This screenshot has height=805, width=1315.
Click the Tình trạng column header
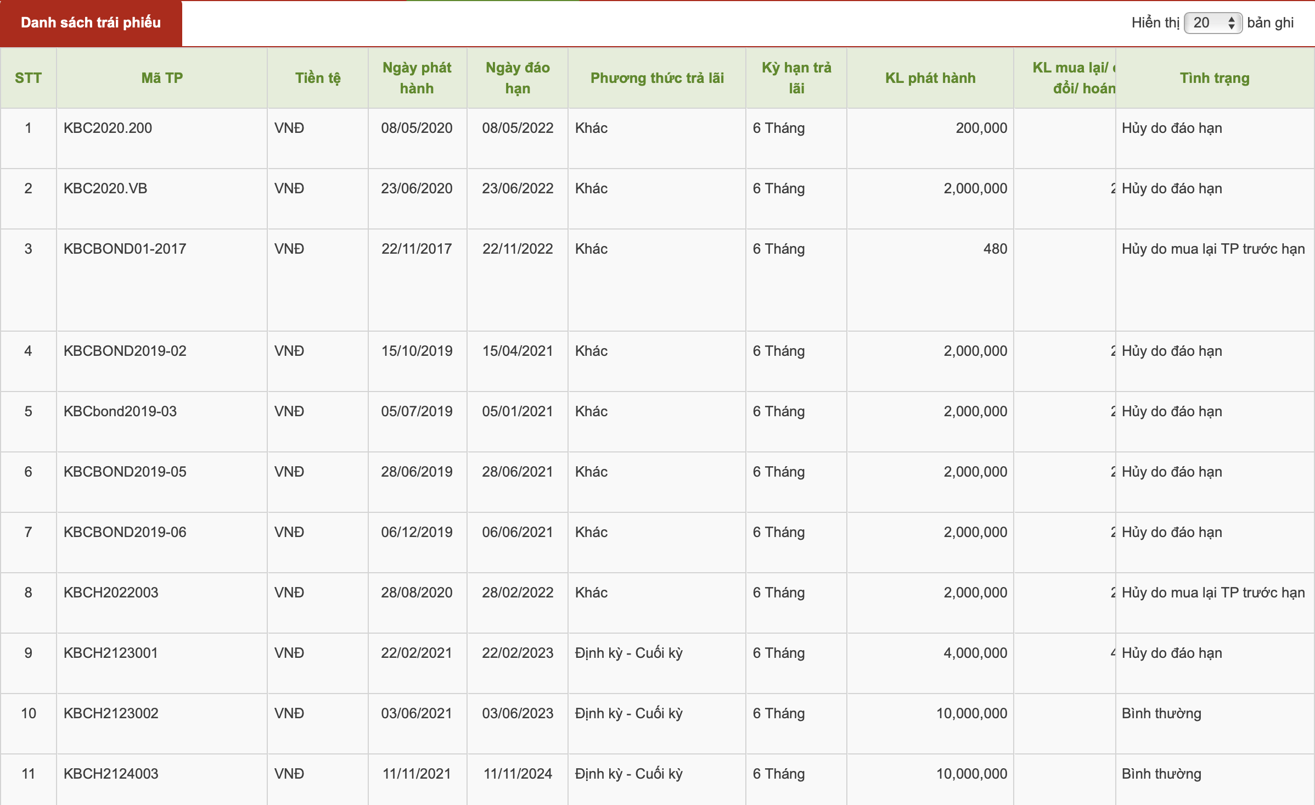pyautogui.click(x=1215, y=78)
